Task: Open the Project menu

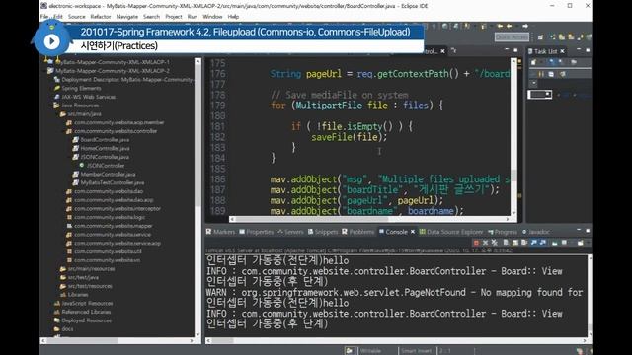Action: pyautogui.click(x=174, y=17)
